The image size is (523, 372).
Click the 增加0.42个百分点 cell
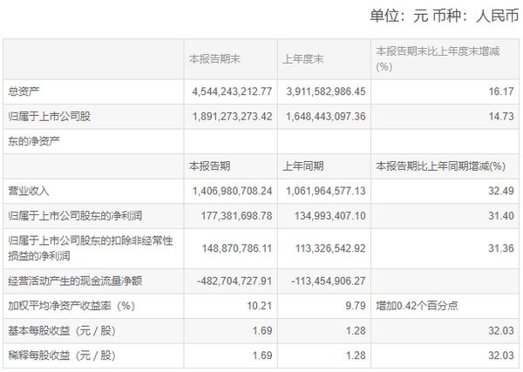click(x=417, y=307)
